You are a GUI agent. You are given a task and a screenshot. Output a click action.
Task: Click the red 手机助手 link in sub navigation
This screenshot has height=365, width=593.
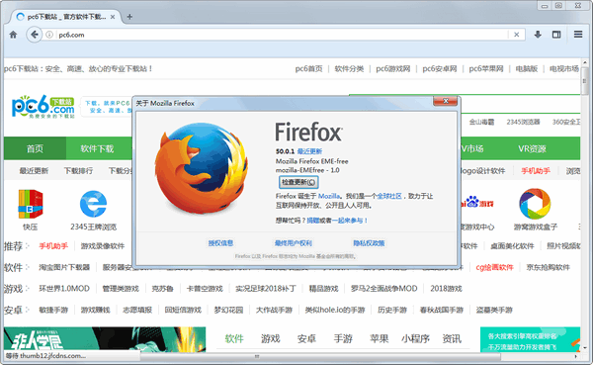tap(535, 171)
